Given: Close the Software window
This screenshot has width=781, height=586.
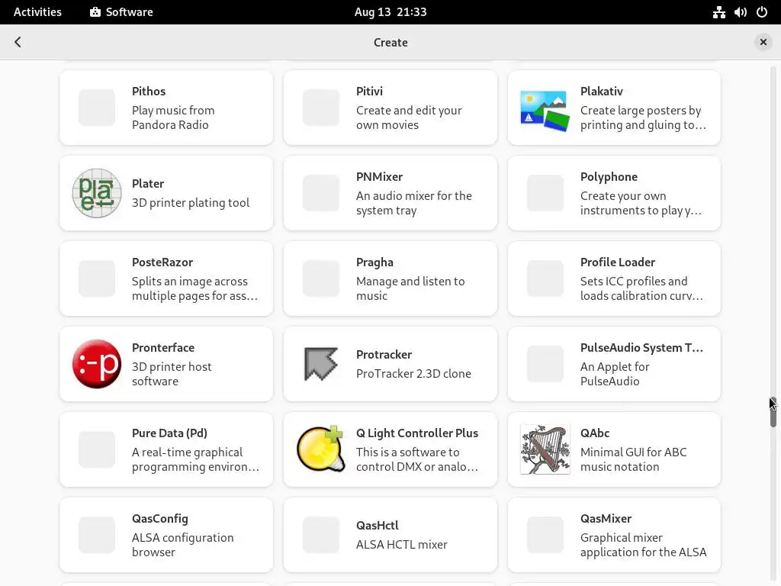Looking at the screenshot, I should coord(763,43).
